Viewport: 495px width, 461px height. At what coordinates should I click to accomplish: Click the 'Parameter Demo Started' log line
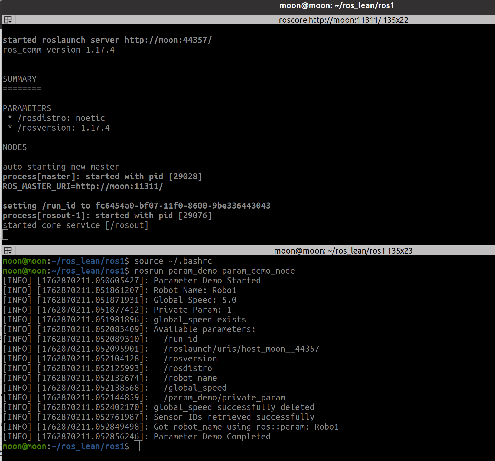[x=207, y=281]
